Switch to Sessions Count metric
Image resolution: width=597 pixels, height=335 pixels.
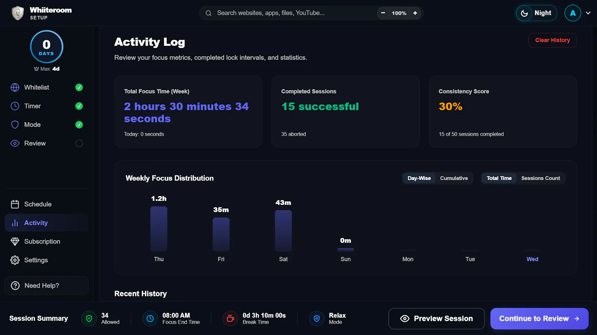coord(540,178)
